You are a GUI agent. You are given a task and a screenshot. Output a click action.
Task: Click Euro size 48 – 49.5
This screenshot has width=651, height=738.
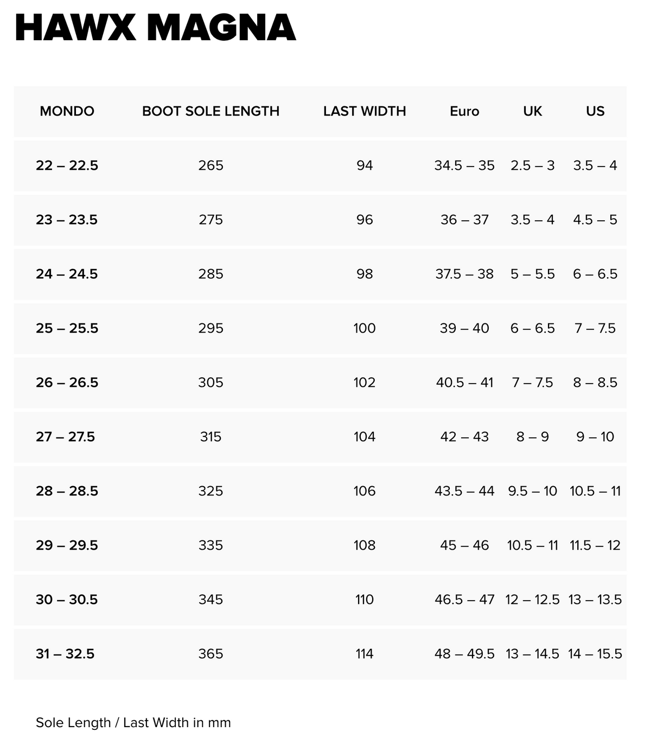pos(464,654)
